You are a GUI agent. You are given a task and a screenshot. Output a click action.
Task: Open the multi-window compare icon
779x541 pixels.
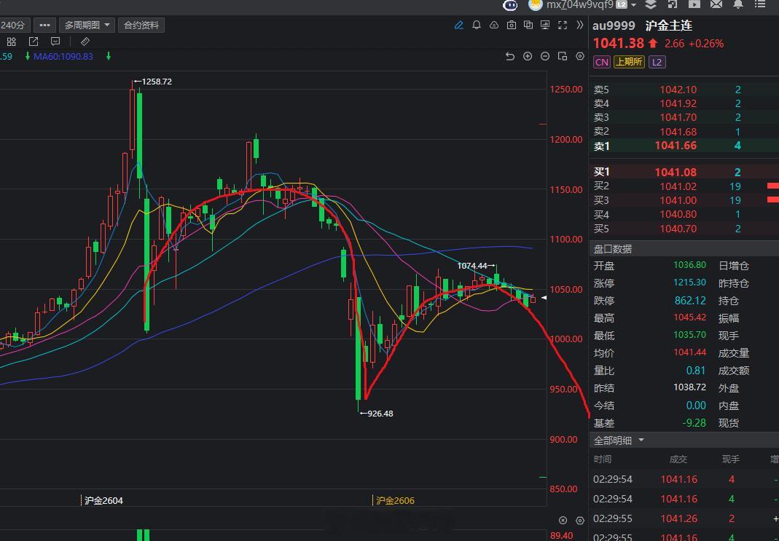(528, 25)
